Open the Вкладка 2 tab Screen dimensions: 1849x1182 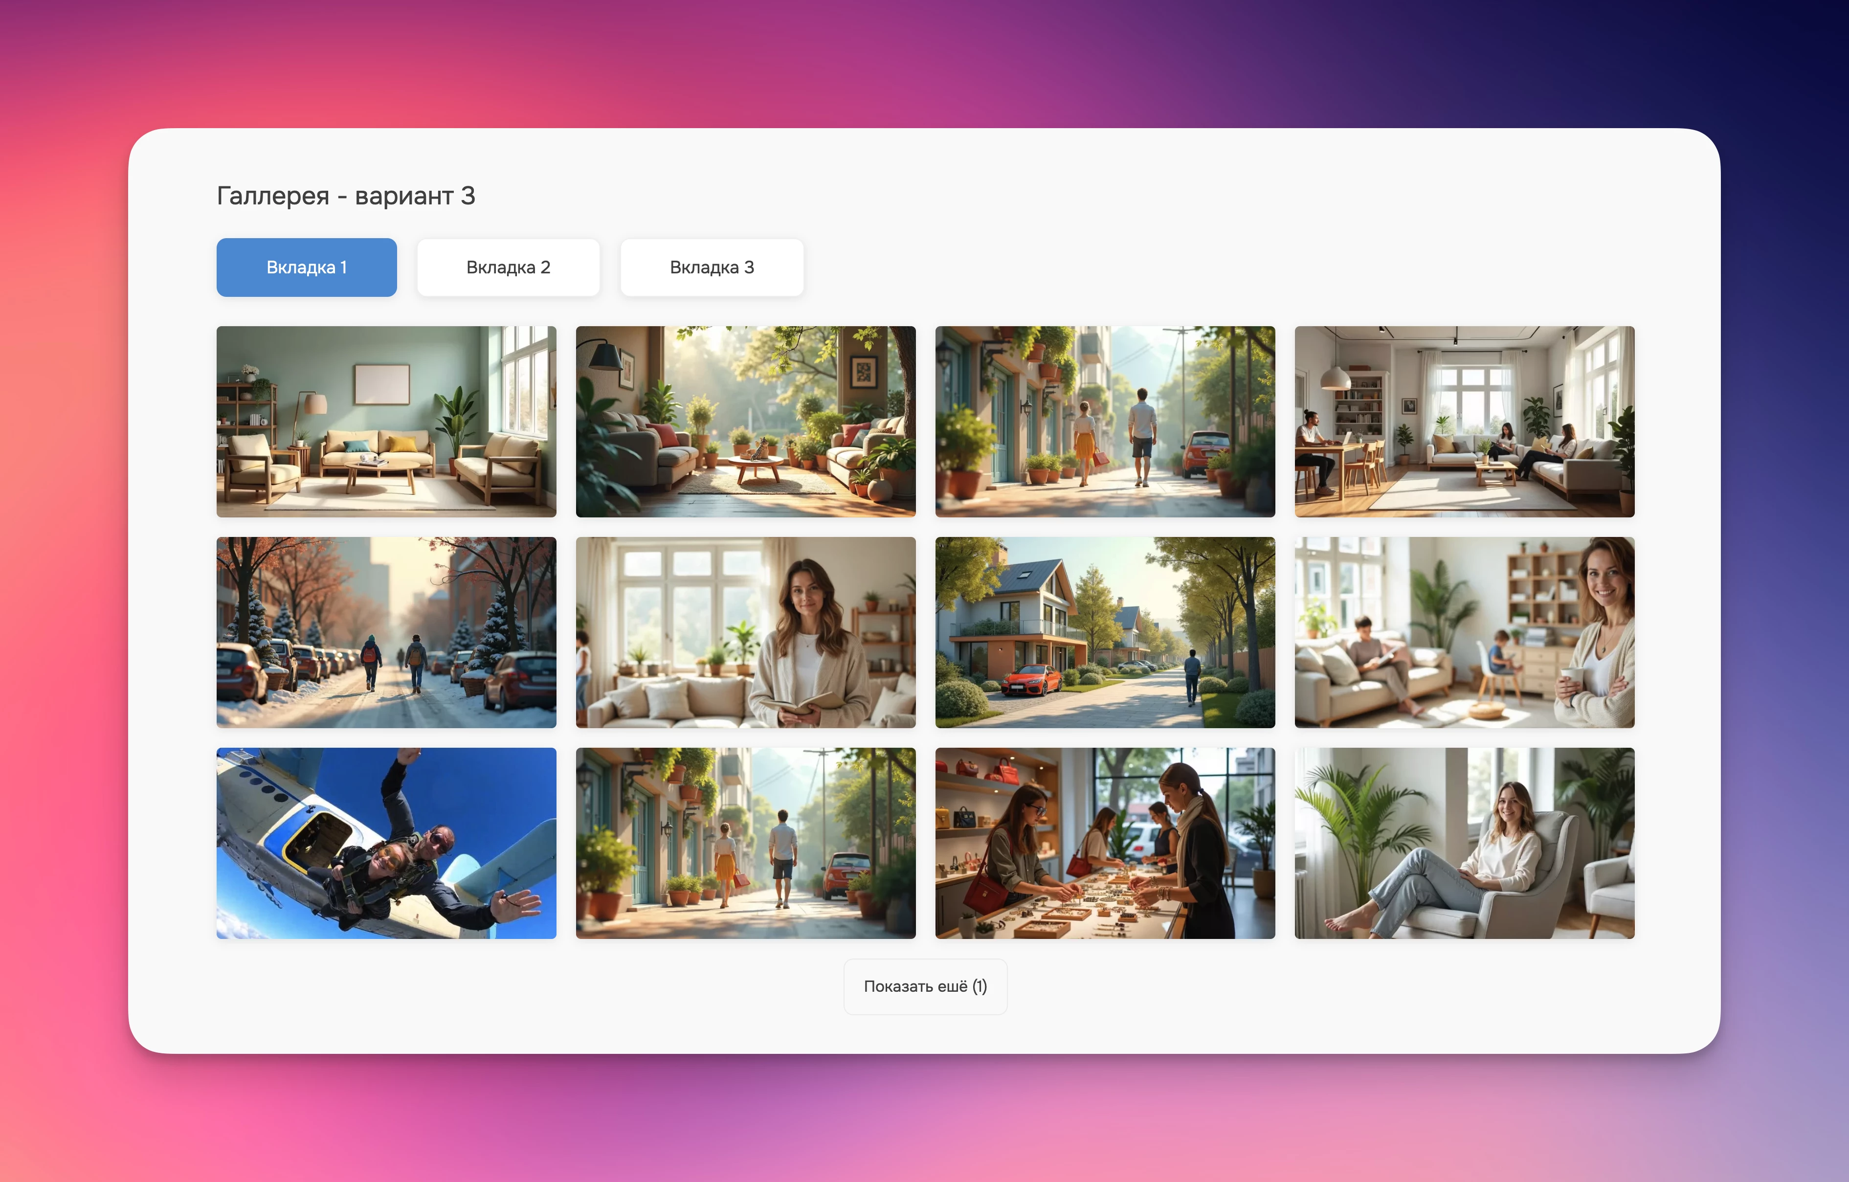pos(508,268)
